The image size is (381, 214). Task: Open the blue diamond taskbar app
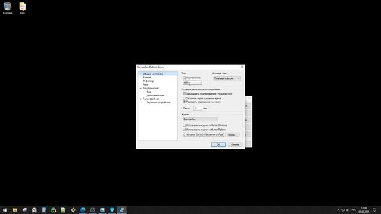pos(112,210)
